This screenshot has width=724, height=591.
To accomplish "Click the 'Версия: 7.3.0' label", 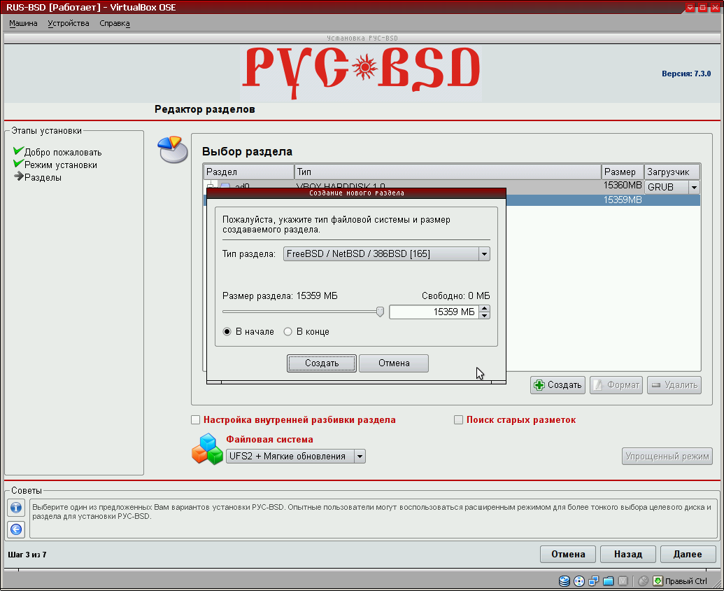I will point(686,74).
